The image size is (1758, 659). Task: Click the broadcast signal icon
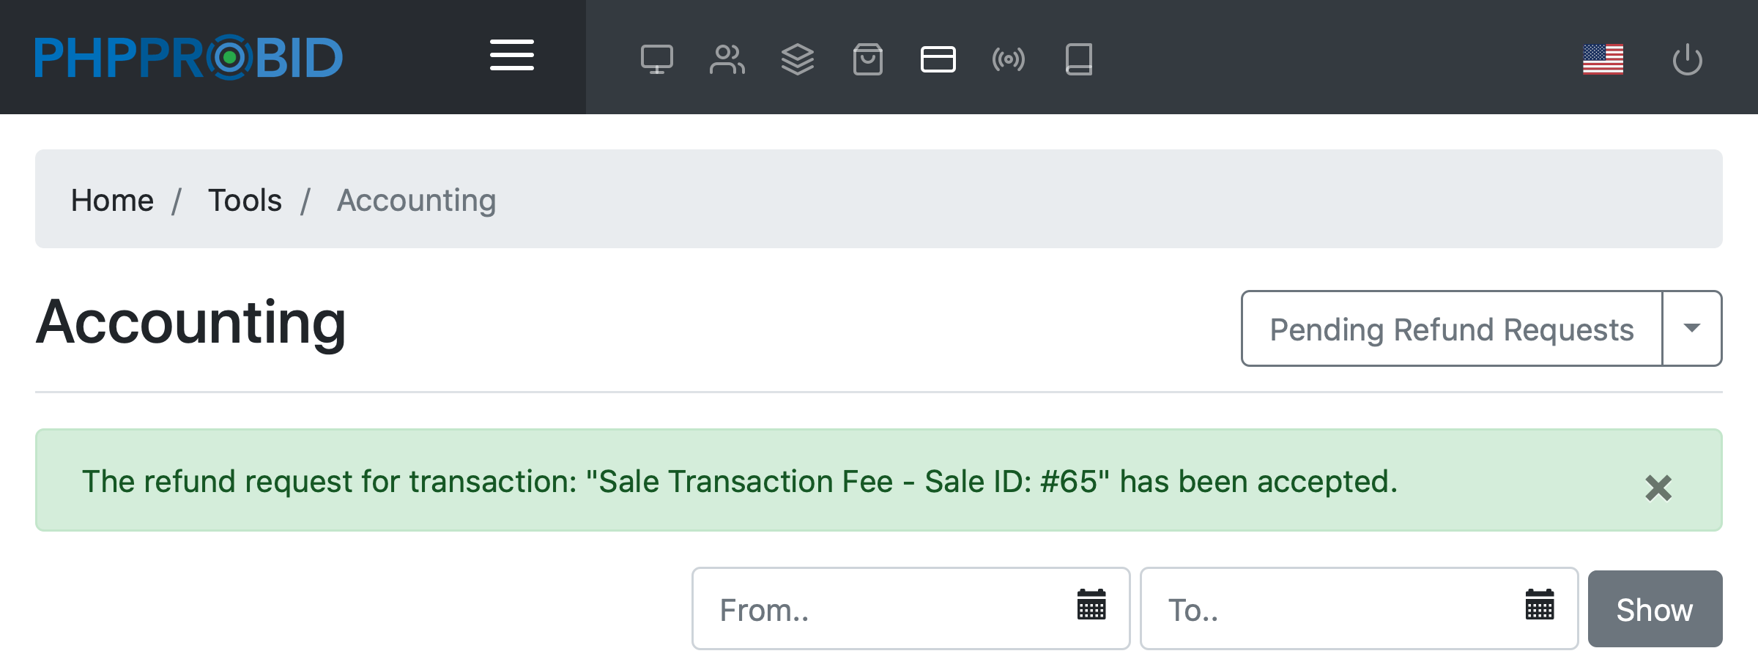click(1008, 59)
